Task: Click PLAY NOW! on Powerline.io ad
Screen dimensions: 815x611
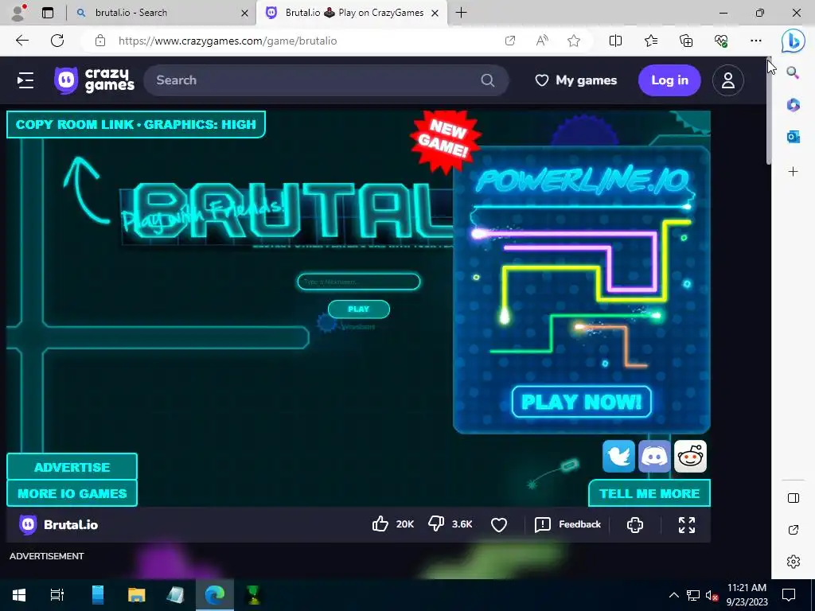Action: (x=582, y=402)
